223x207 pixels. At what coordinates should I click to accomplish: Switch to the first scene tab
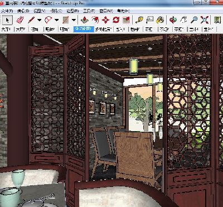click(x=7, y=29)
